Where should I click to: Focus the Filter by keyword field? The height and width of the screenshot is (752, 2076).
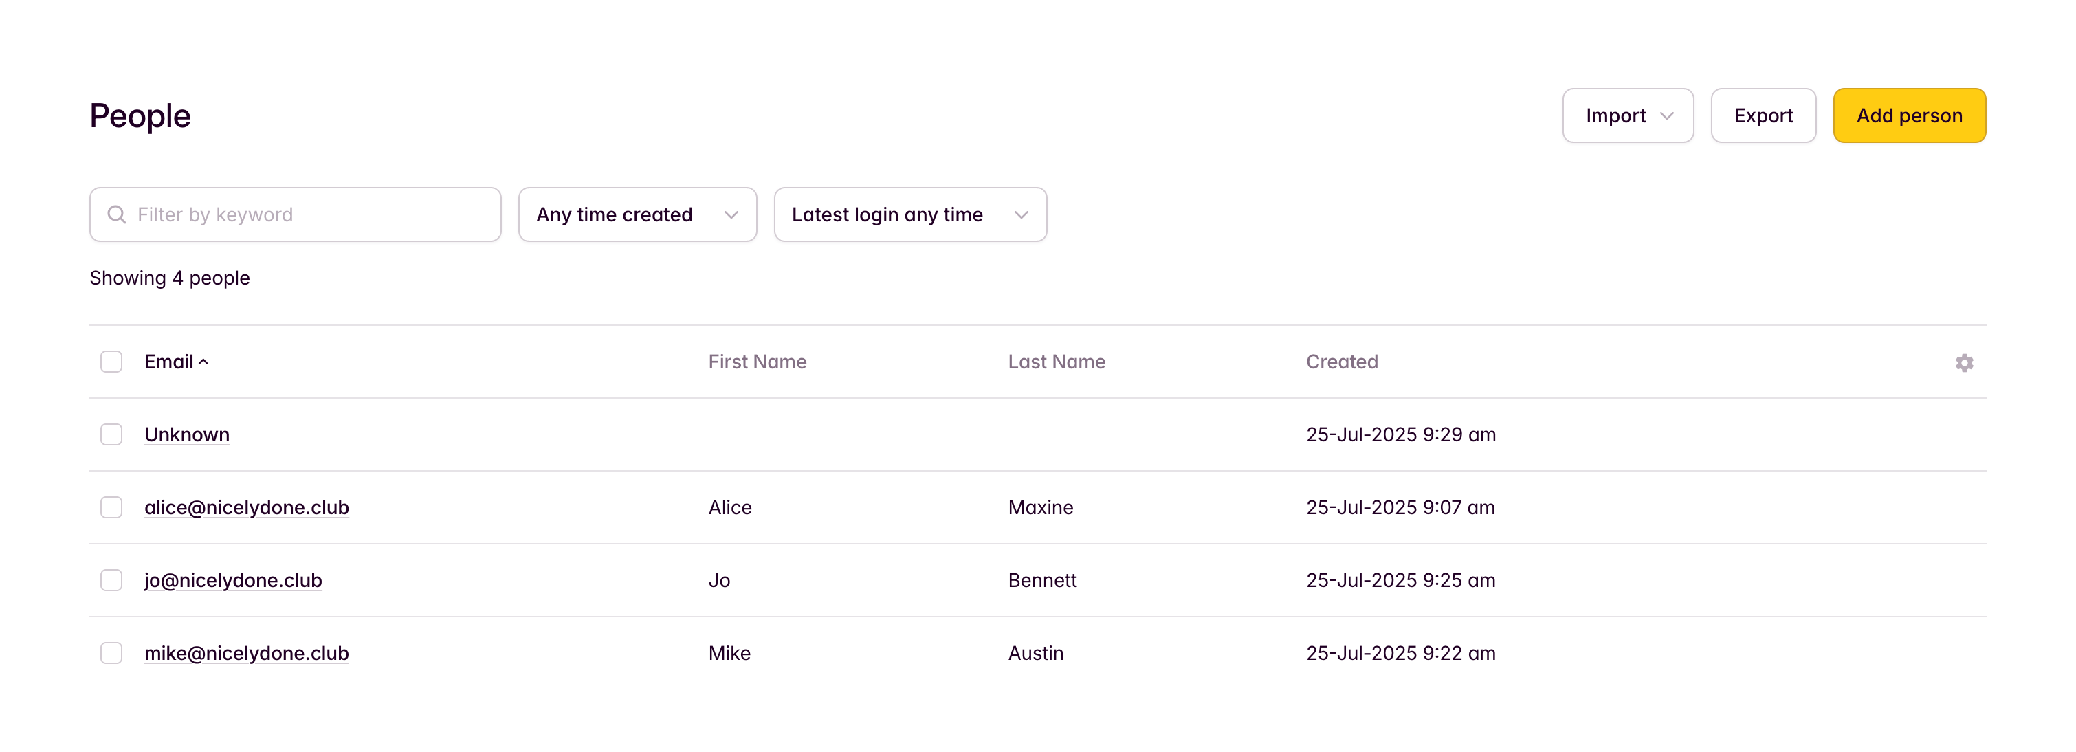click(295, 214)
